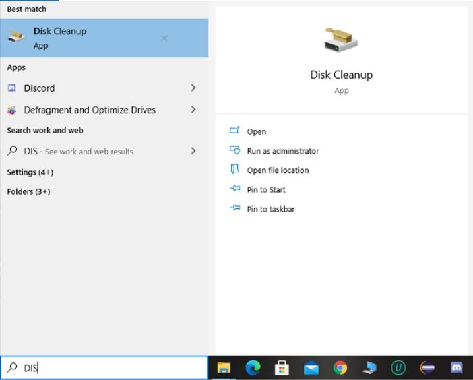Open Microsoft Store from the taskbar
This screenshot has width=473, height=380.
[282, 368]
